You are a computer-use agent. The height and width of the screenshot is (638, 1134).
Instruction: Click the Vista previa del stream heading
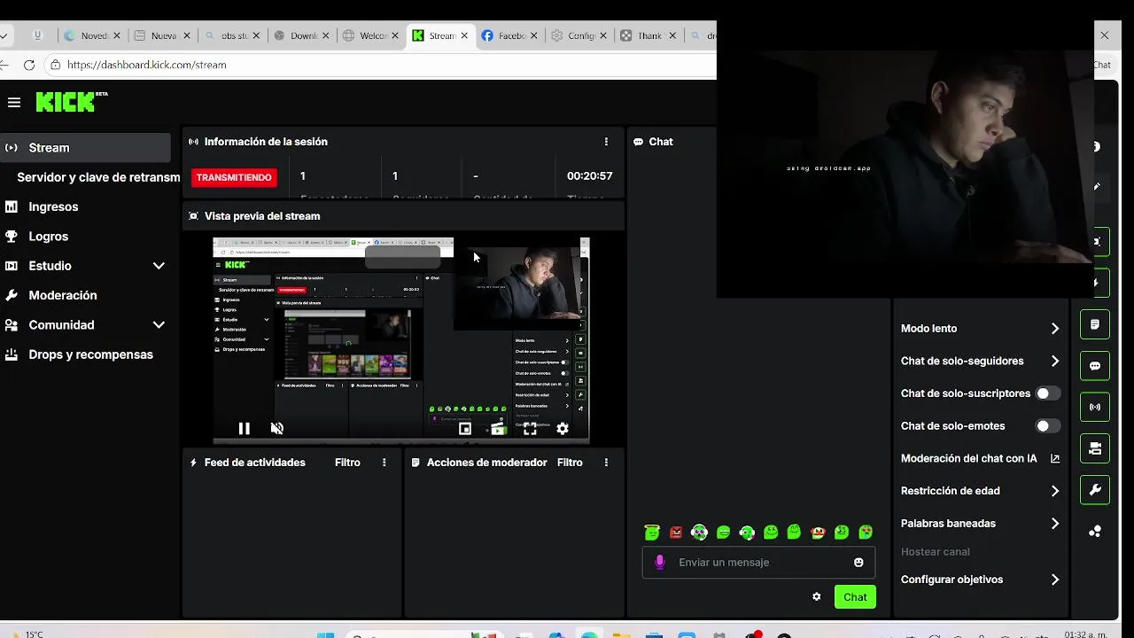tap(262, 216)
